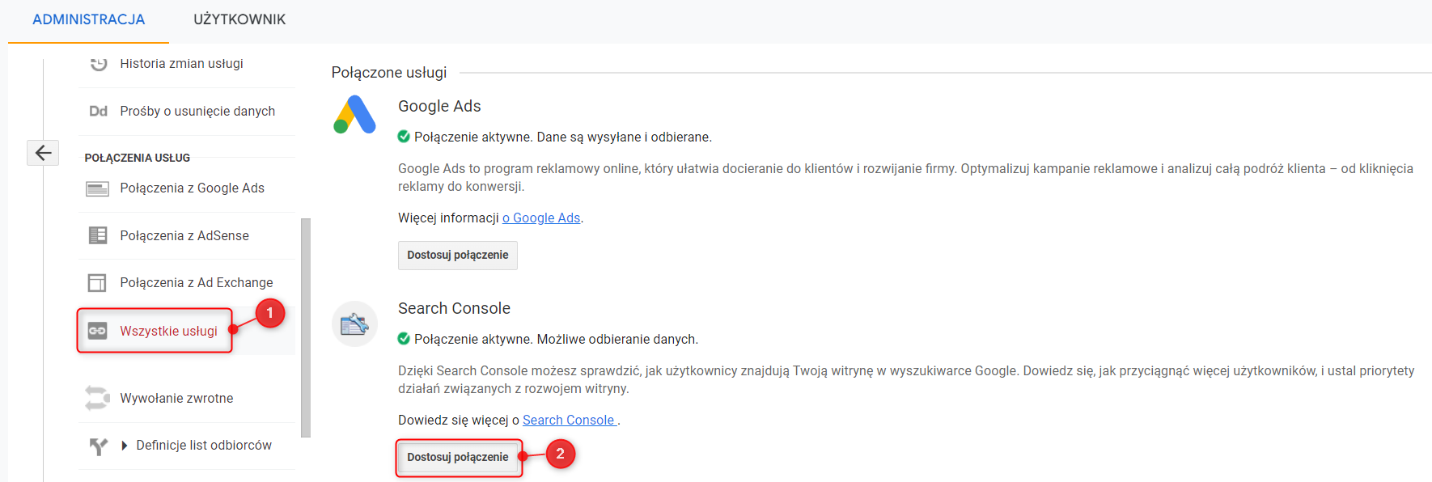Image resolution: width=1432 pixels, height=482 pixels.
Task: Click the Dd icon for data deletion requests
Action: pyautogui.click(x=98, y=111)
